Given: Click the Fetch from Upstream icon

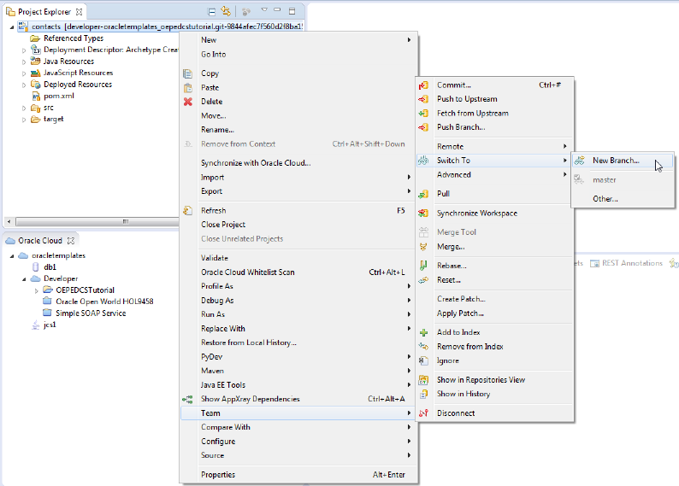Looking at the screenshot, I should [423, 114].
